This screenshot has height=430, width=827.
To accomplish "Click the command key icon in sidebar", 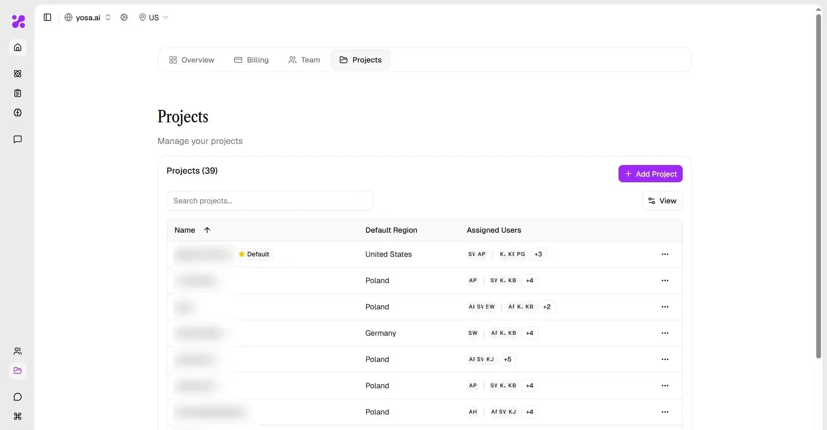I will [x=18, y=416].
